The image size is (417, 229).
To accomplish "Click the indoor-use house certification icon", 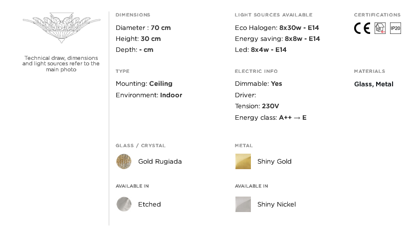I will [x=380, y=28].
